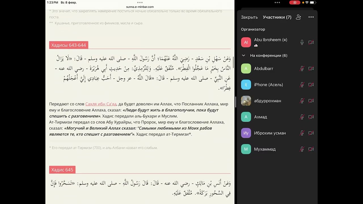Close the participants panel with Закрыть
This screenshot has height=204, width=363.
click(249, 17)
